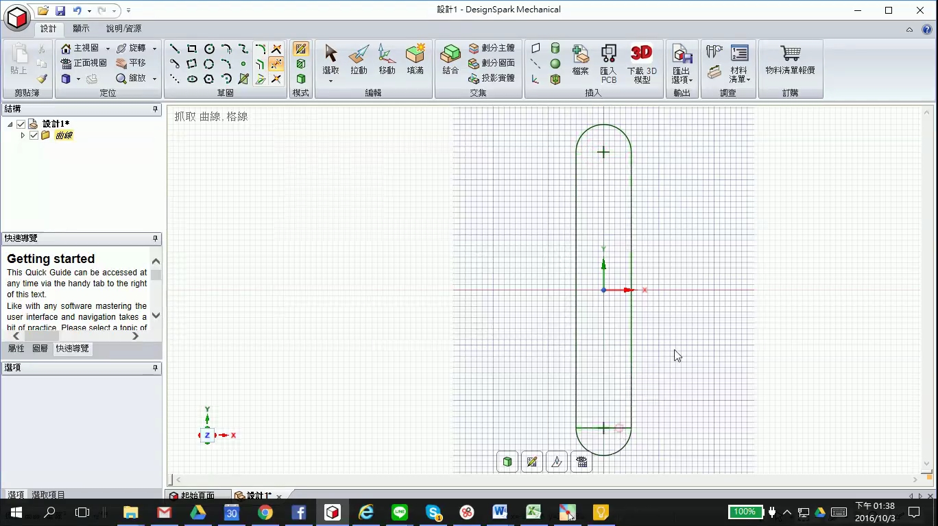This screenshot has width=938, height=526.
Task: Open the 起始頁面 document tab
Action: coord(197,496)
